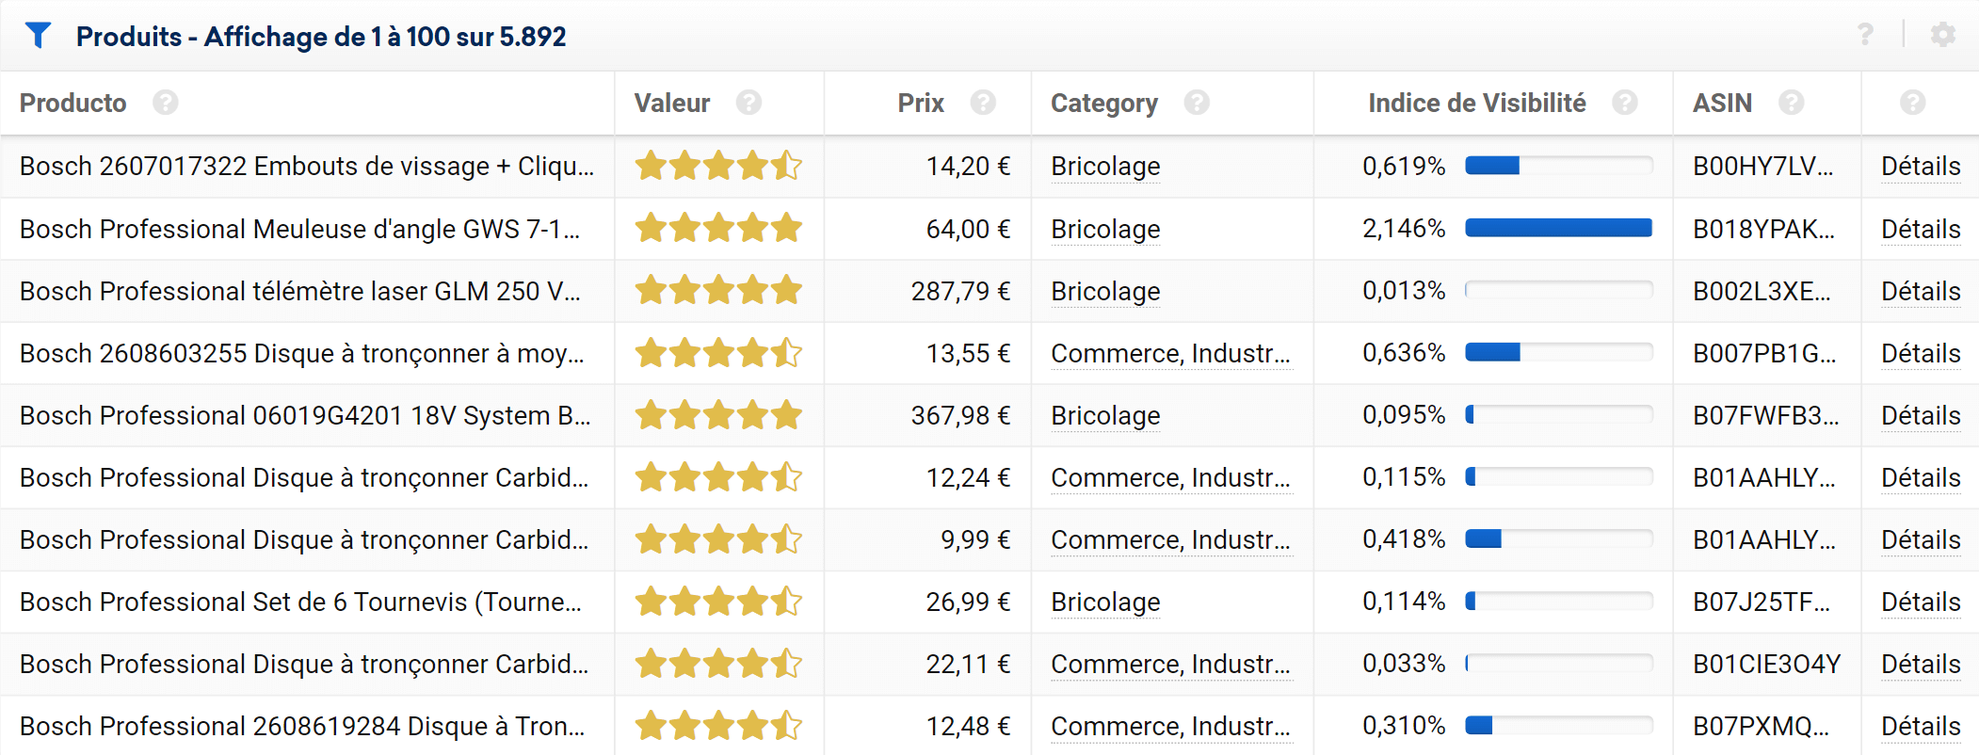Screen dimensions: 1979x755
Task: Sort by Category column header
Action: (1104, 104)
